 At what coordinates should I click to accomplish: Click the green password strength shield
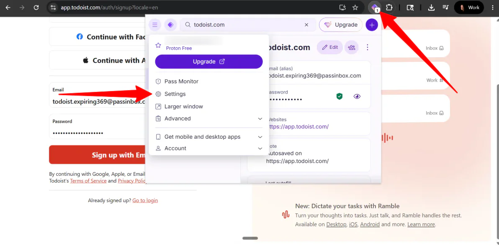[340, 96]
